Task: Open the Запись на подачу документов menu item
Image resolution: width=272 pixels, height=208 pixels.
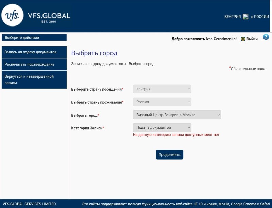Action: pos(34,52)
